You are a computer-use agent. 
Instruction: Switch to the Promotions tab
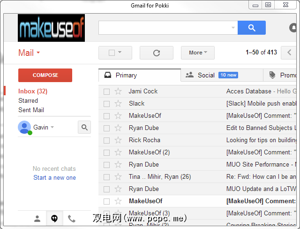(280, 75)
